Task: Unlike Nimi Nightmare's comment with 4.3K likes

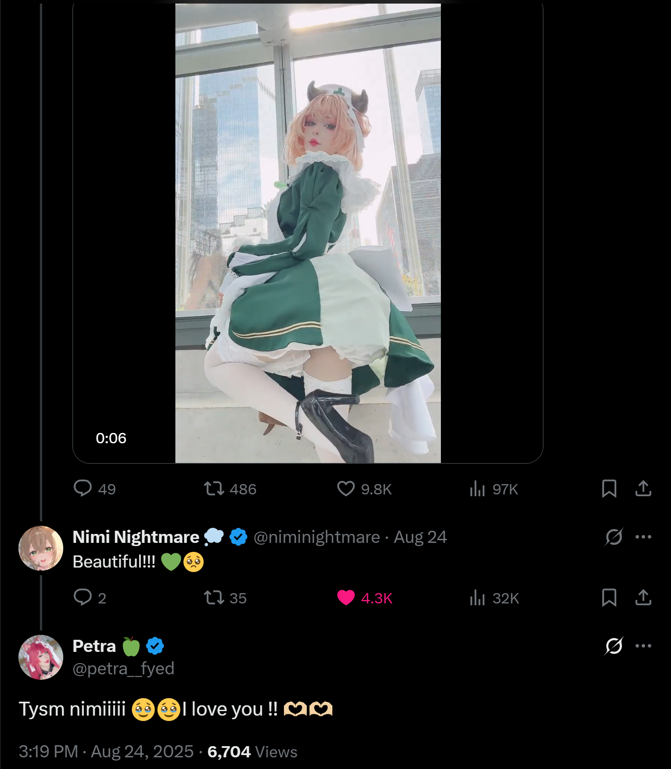Action: (x=365, y=598)
